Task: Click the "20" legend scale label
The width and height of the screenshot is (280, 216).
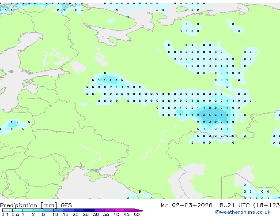Action: pyautogui.click(x=76, y=214)
